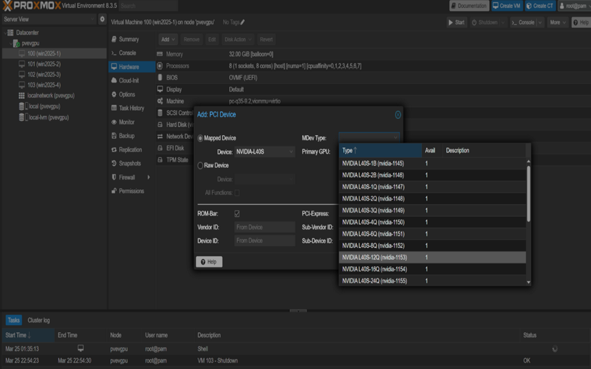Open the Backup section of VM
Image resolution: width=591 pixels, height=369 pixels.
pyautogui.click(x=127, y=136)
